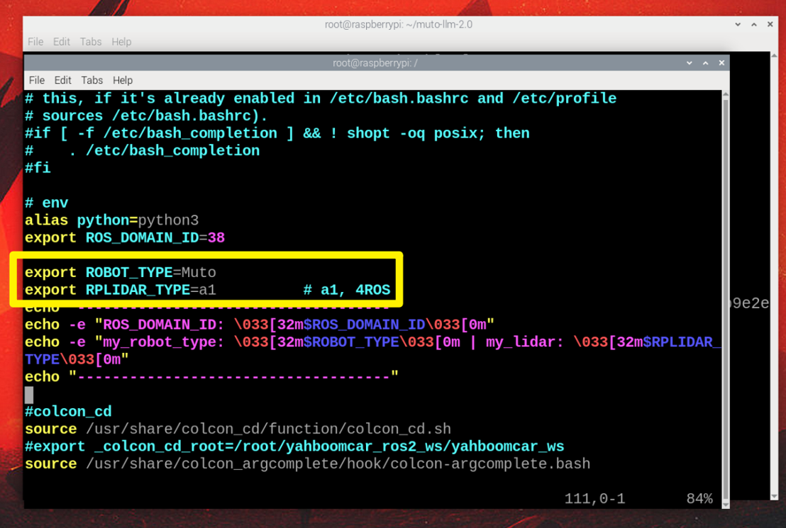Open Edit menu in front terminal window
Screen dimensions: 786x528
coord(62,80)
